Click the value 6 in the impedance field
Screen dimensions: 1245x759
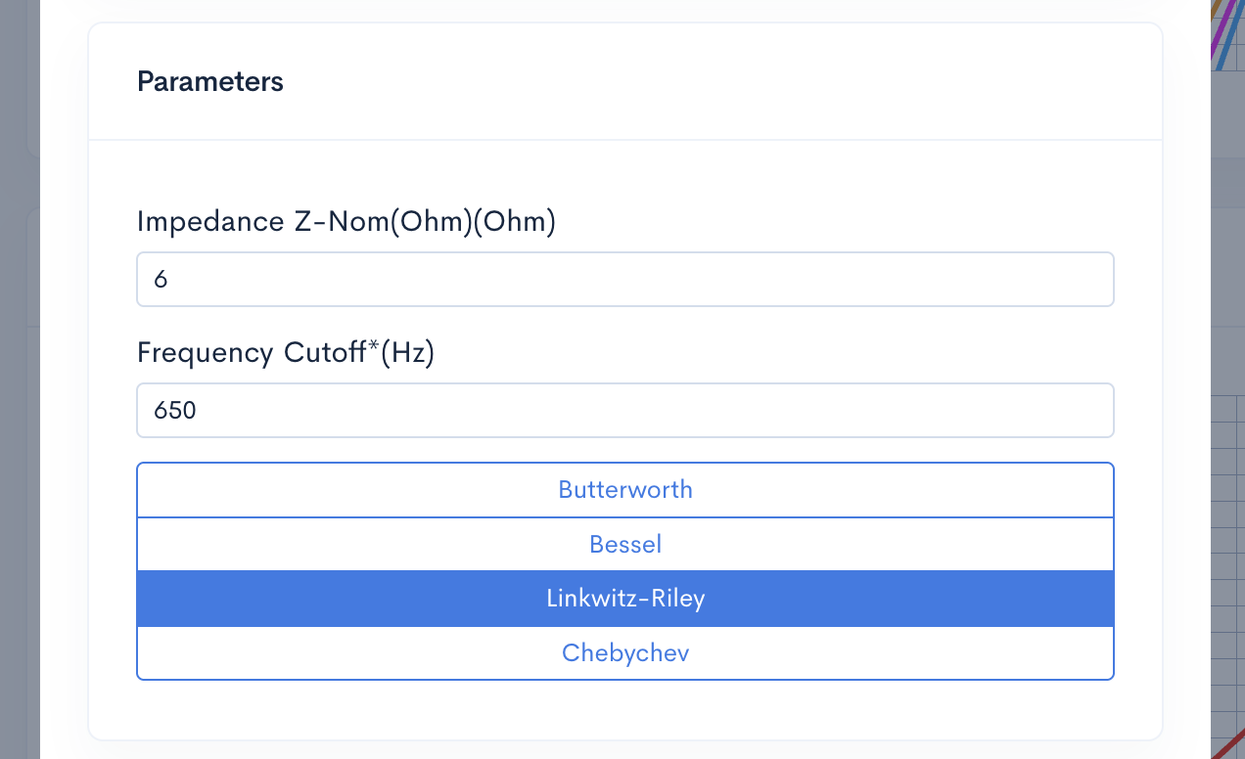[x=161, y=280]
